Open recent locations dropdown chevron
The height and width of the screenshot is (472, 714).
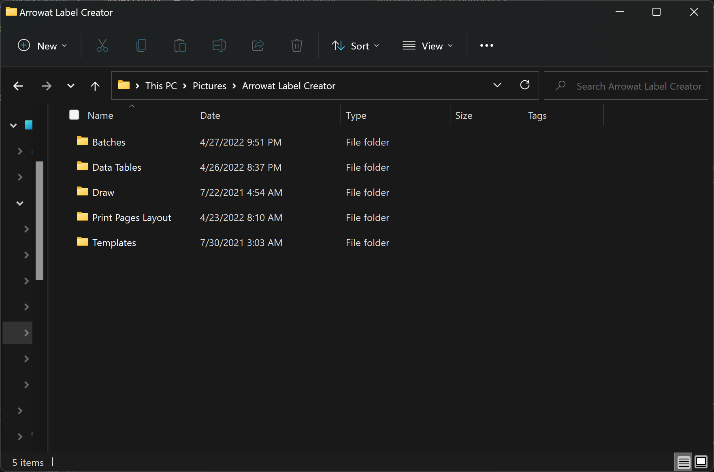[x=71, y=86]
